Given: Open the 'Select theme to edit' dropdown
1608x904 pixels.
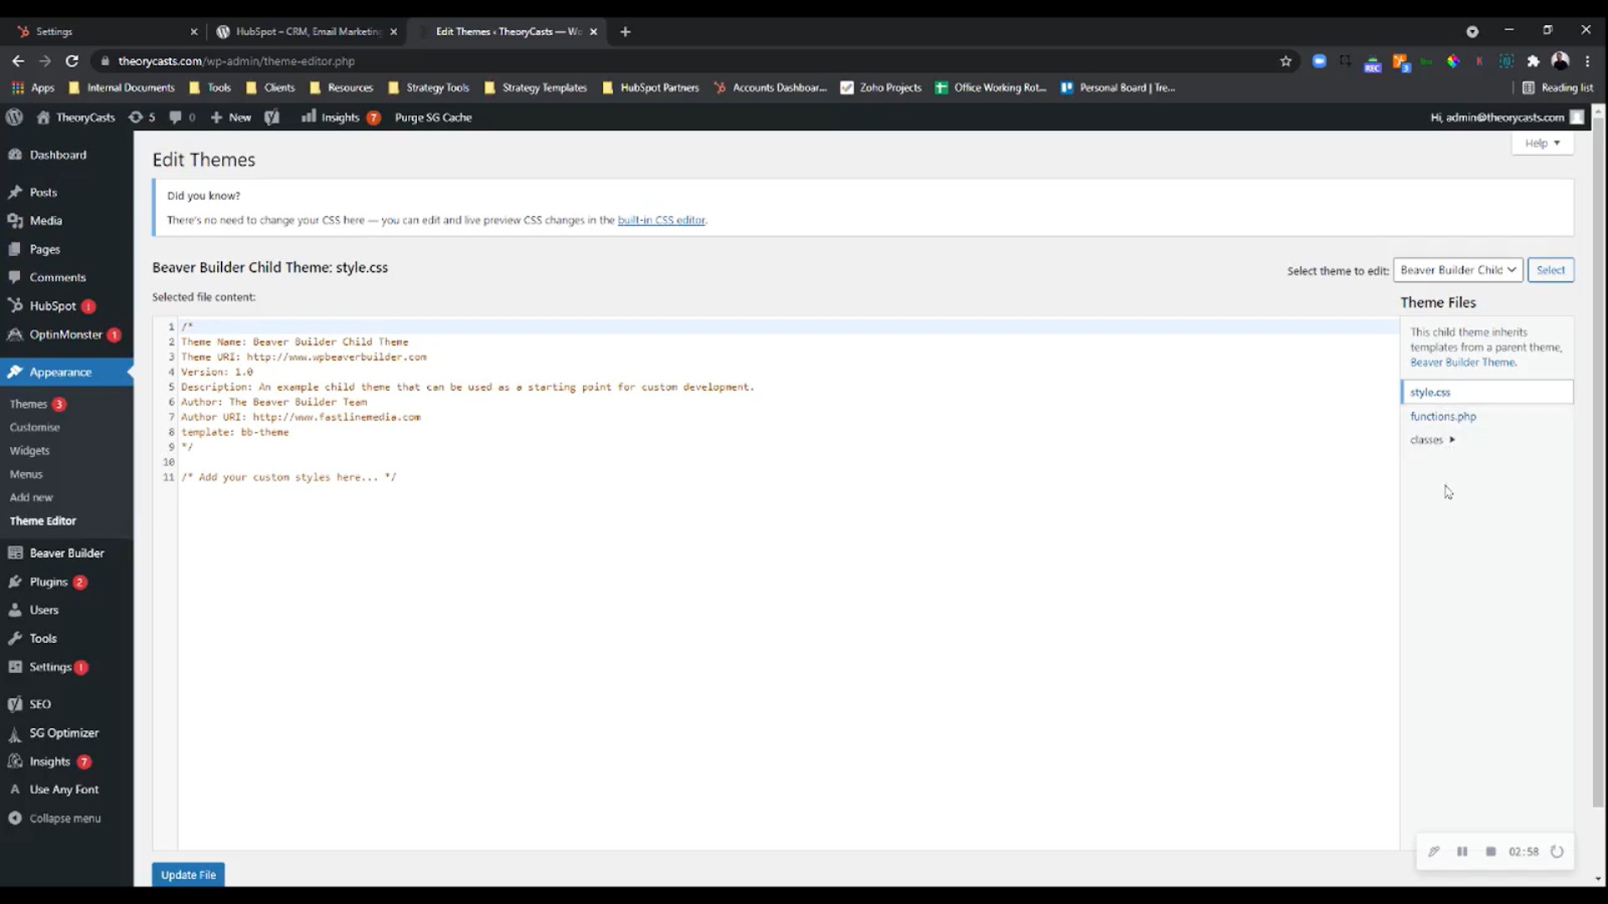Looking at the screenshot, I should pos(1457,270).
